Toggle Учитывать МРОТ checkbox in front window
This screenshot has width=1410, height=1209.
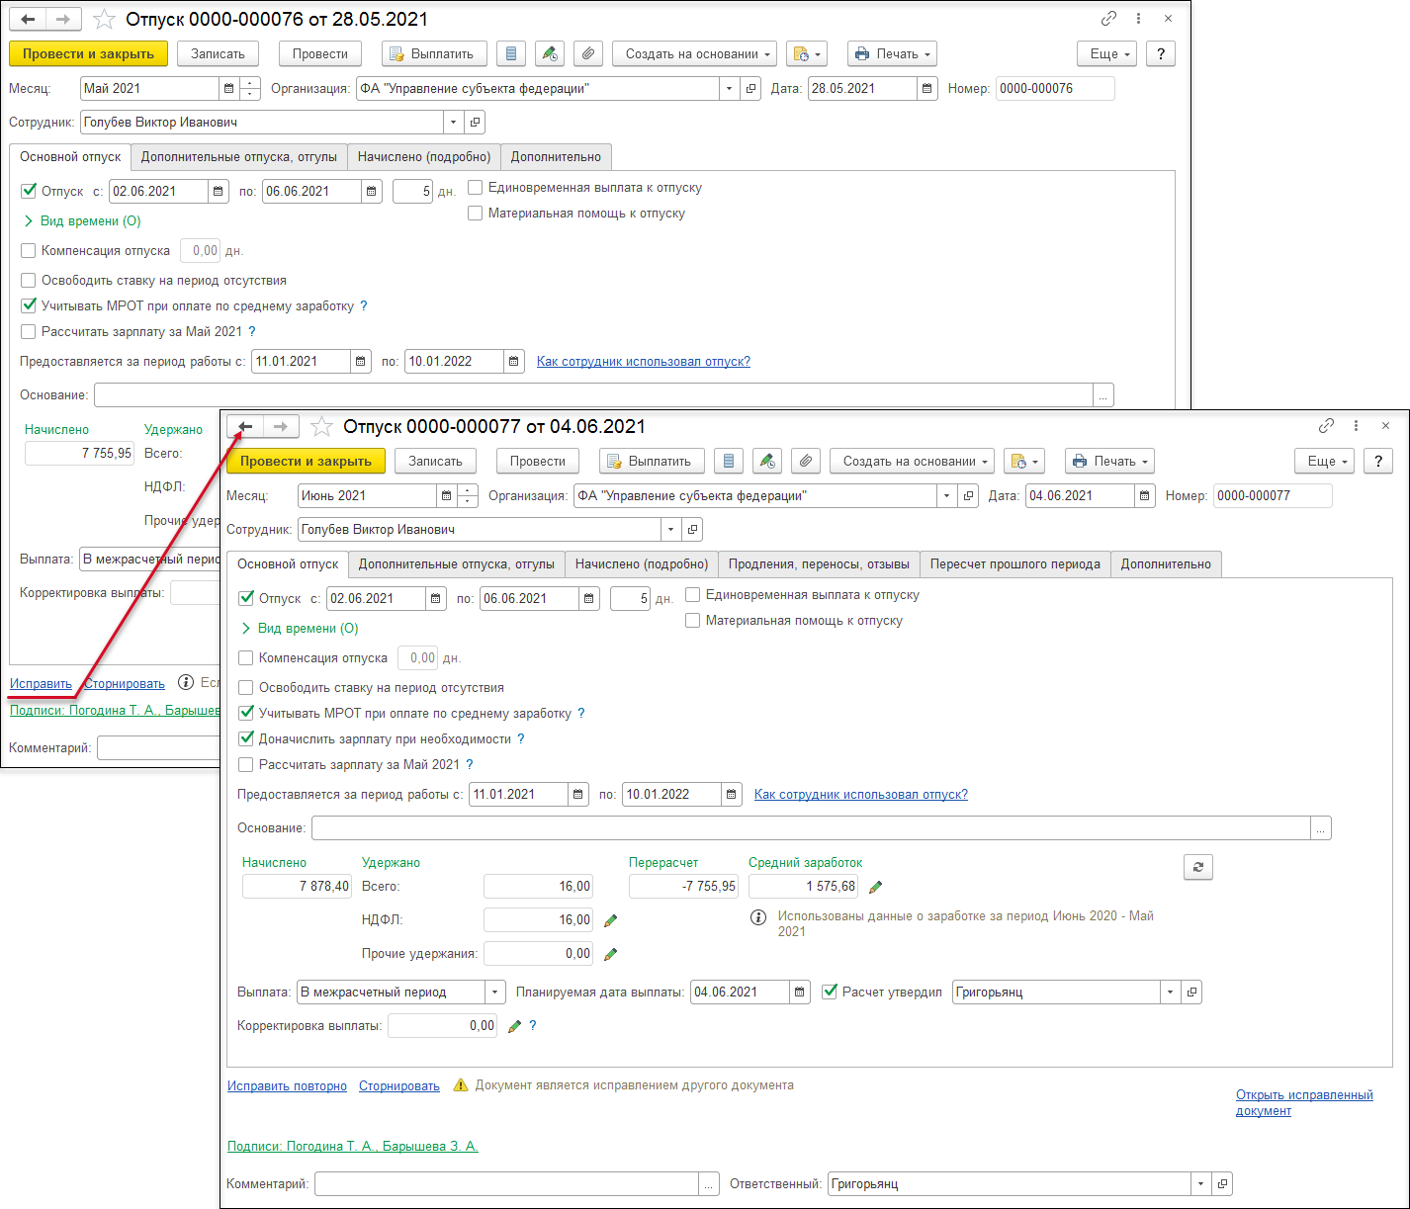click(x=246, y=713)
